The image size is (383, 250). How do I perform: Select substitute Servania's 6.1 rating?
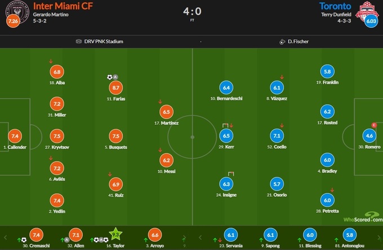pos(231,234)
